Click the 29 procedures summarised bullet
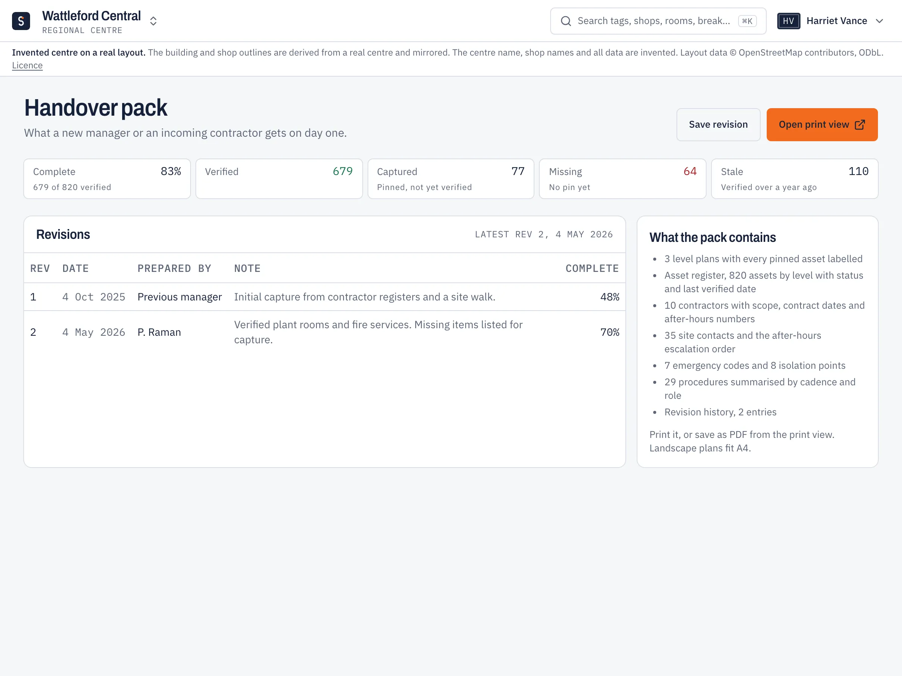902x676 pixels. (x=760, y=389)
